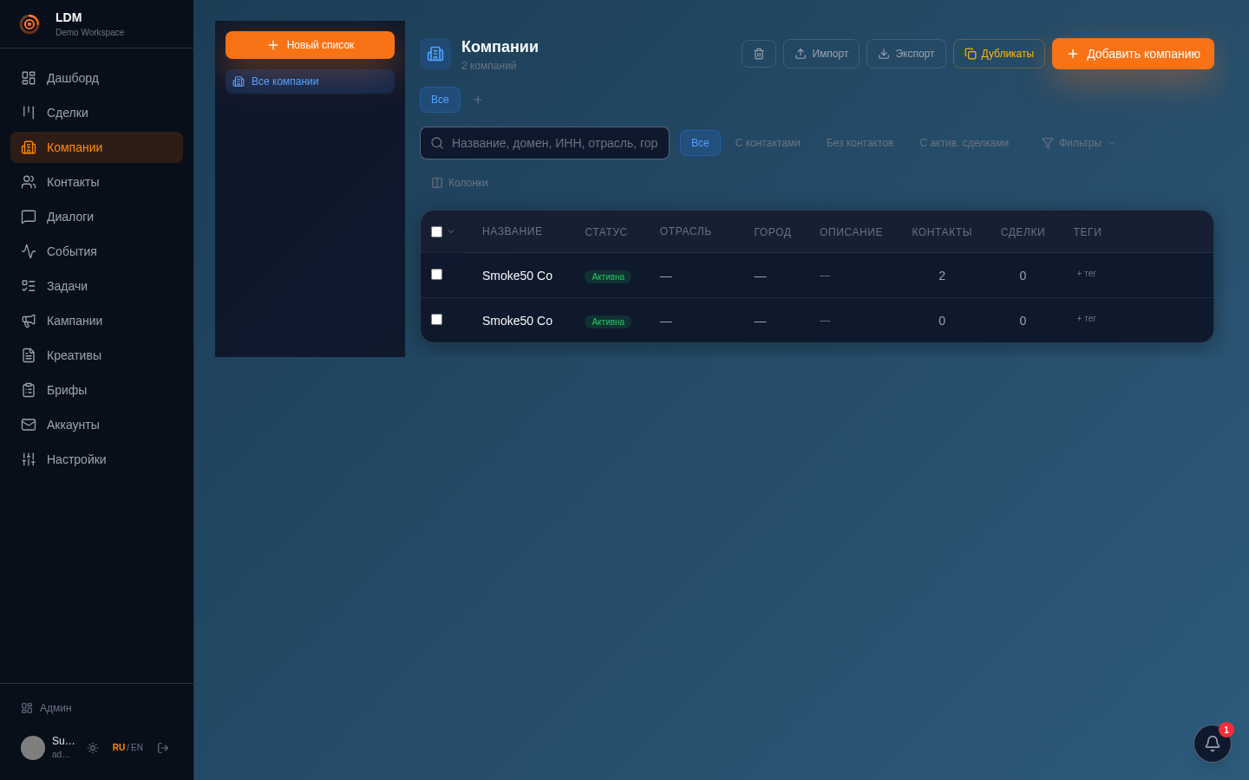Image resolution: width=1249 pixels, height=780 pixels.
Task: Toggle theme with the sun icon
Action: [x=93, y=748]
